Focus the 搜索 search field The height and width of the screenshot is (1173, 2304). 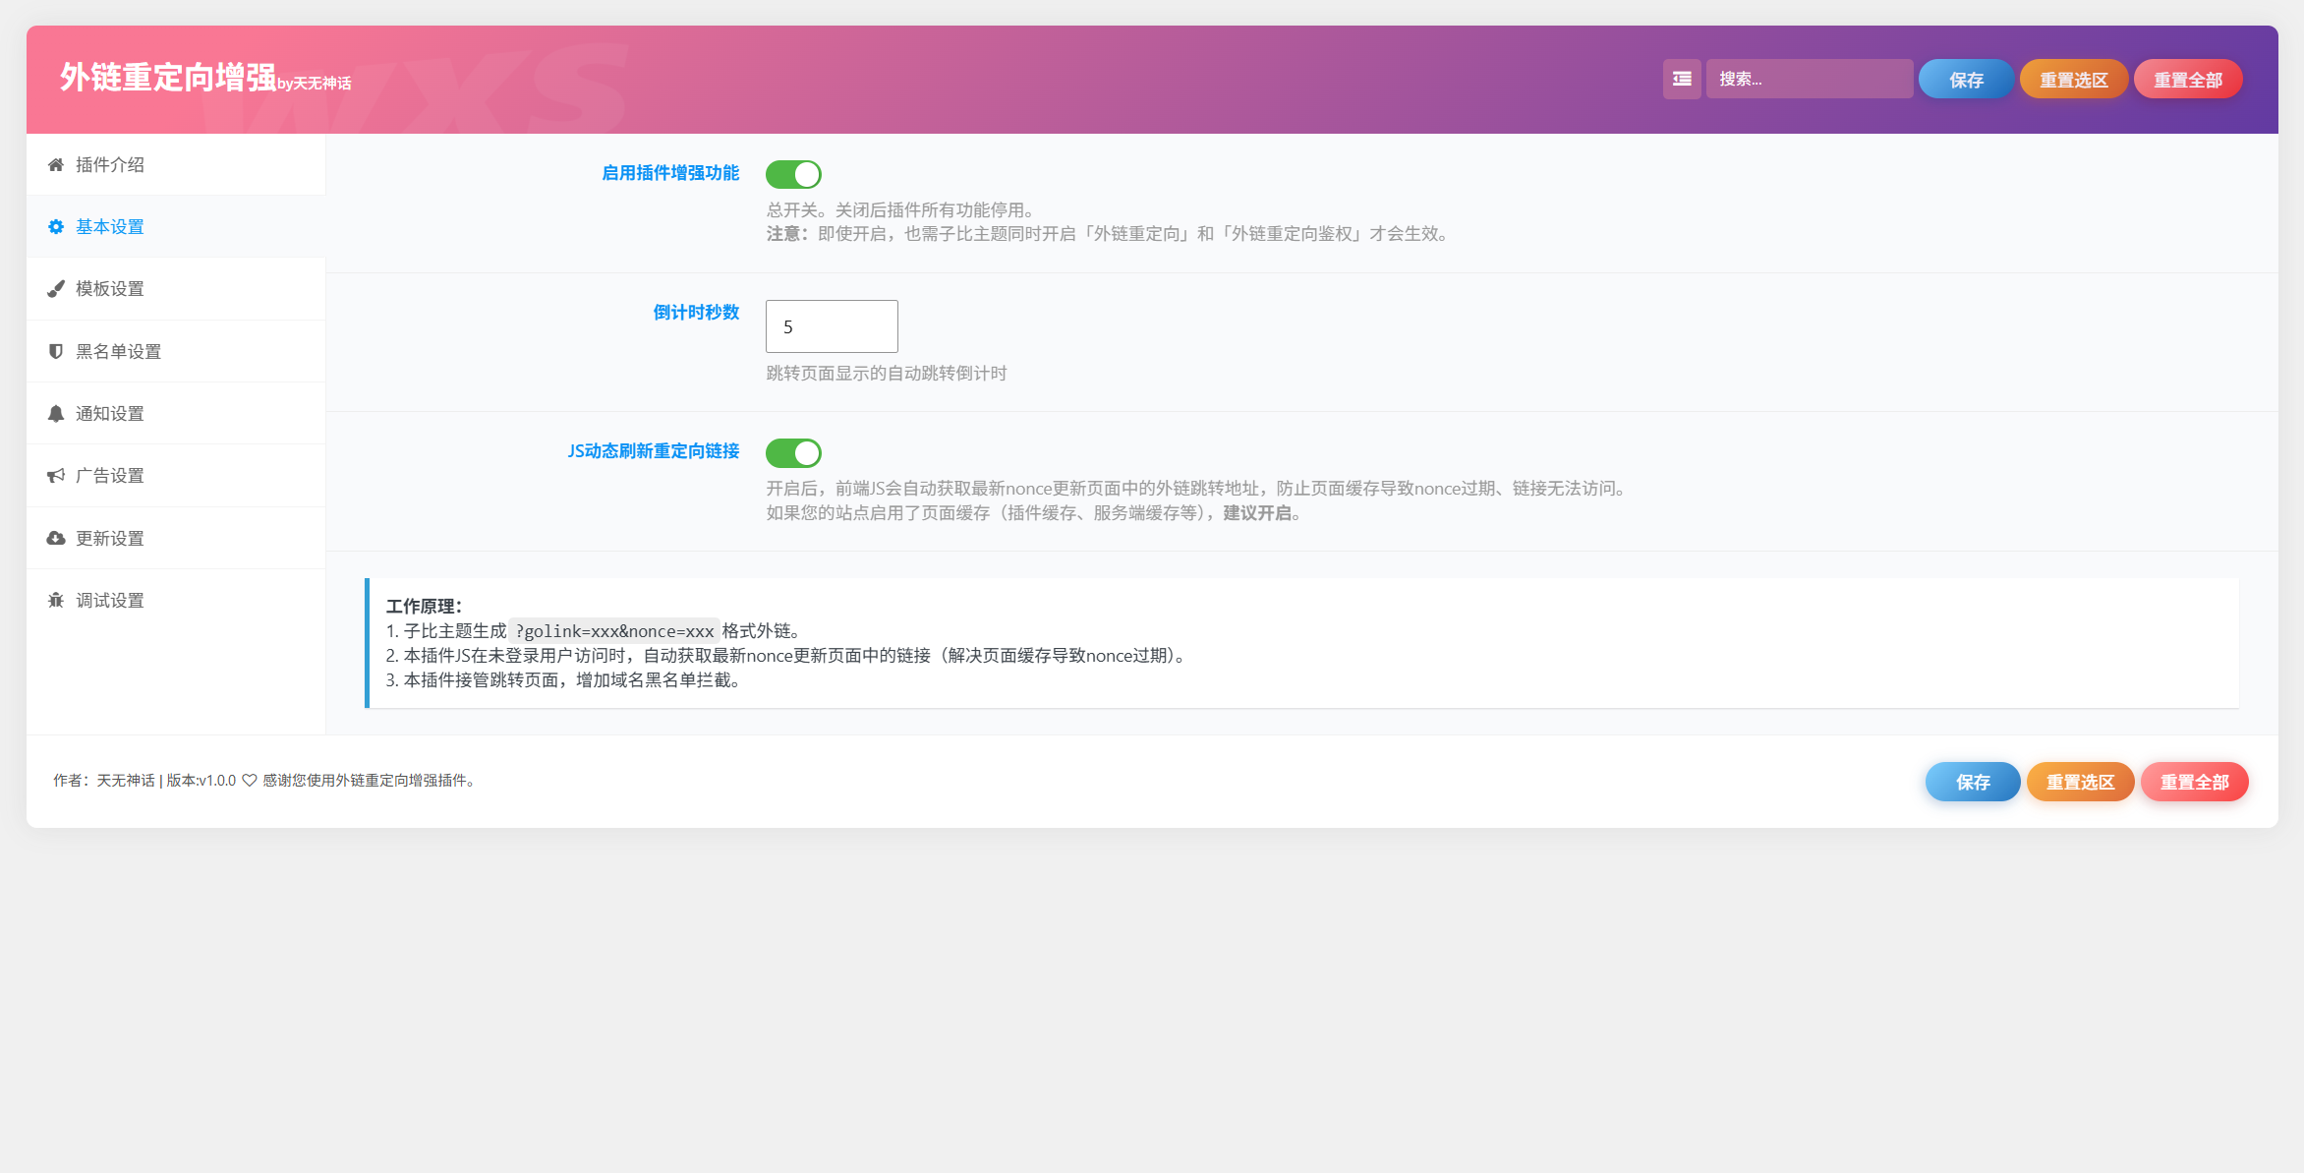point(1810,79)
